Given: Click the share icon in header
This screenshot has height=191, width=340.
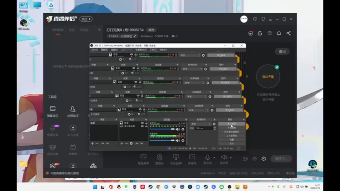Looking at the screenshot, I should coord(289,33).
